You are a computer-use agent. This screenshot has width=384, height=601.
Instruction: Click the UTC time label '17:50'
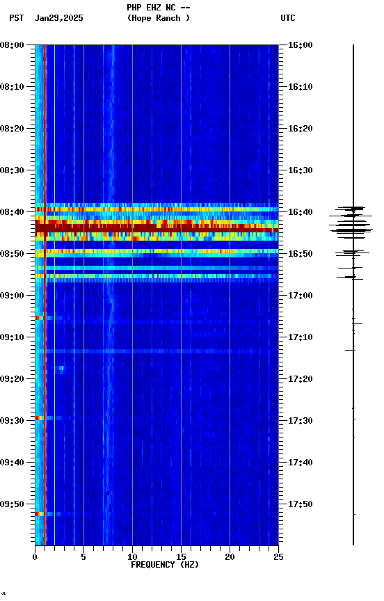[x=300, y=504]
